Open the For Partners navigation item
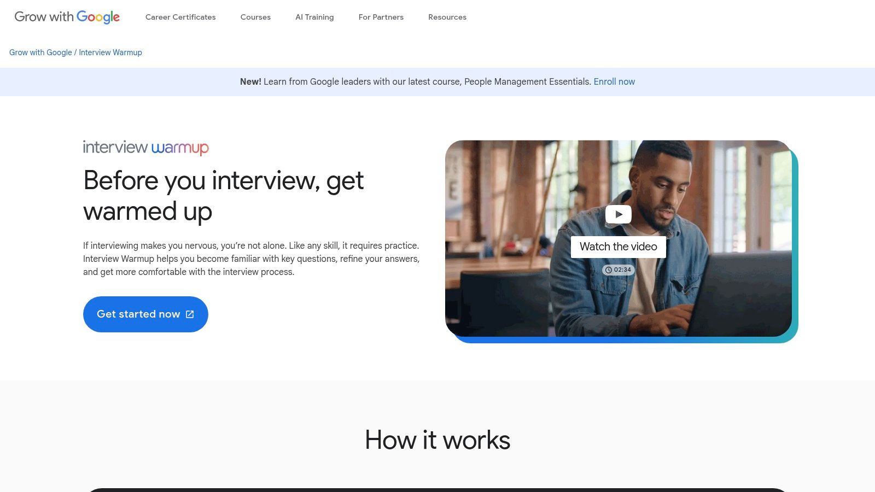The height and width of the screenshot is (492, 875). click(x=381, y=17)
